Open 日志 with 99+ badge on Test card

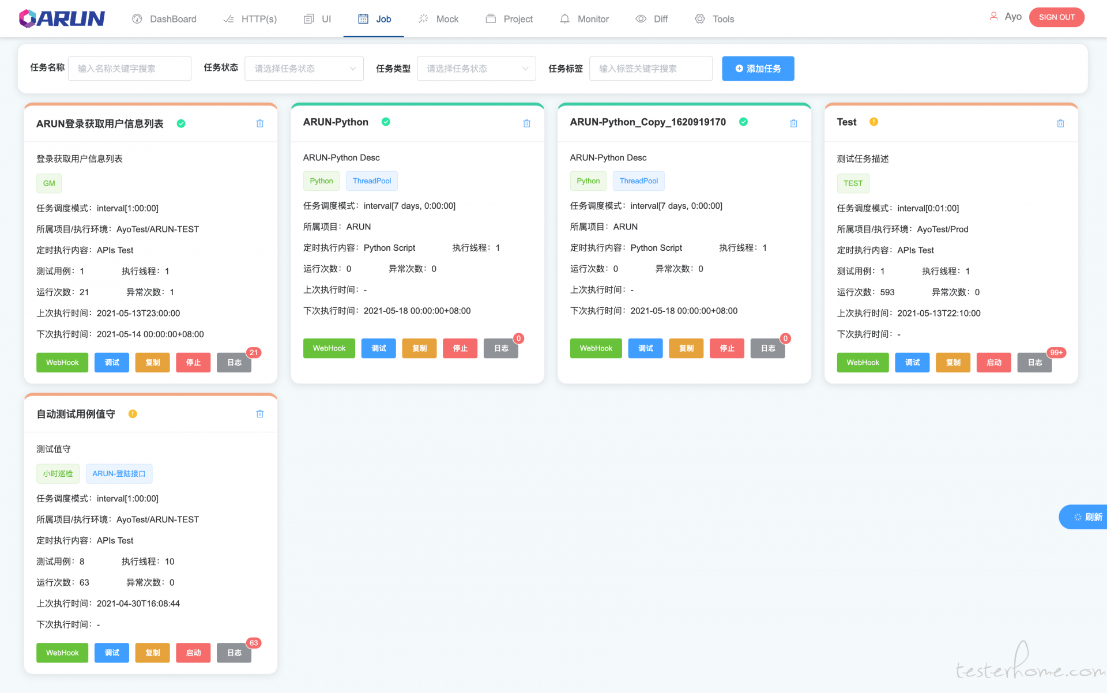click(x=1035, y=363)
